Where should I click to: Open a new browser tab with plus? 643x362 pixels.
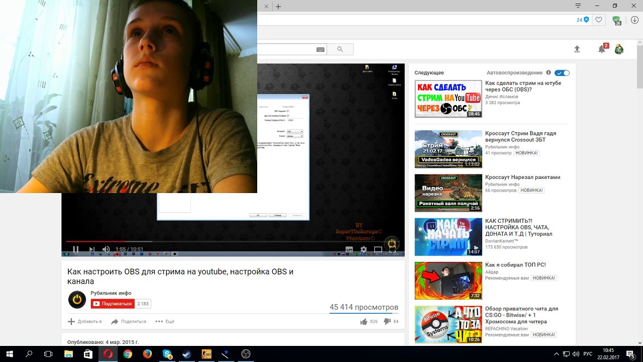pyautogui.click(x=278, y=7)
